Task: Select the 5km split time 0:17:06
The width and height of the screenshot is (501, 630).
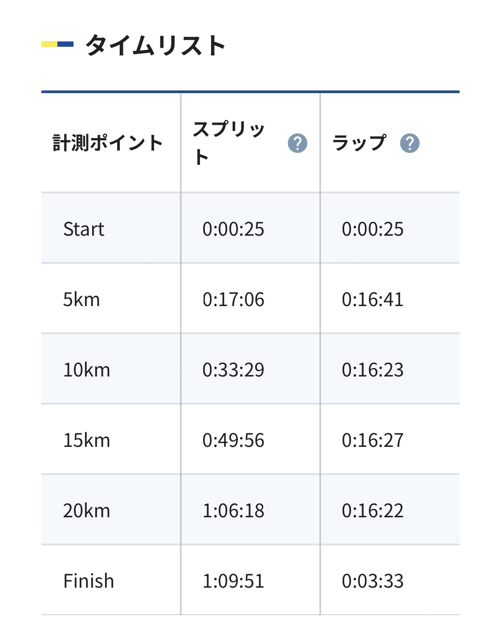Action: (x=233, y=300)
